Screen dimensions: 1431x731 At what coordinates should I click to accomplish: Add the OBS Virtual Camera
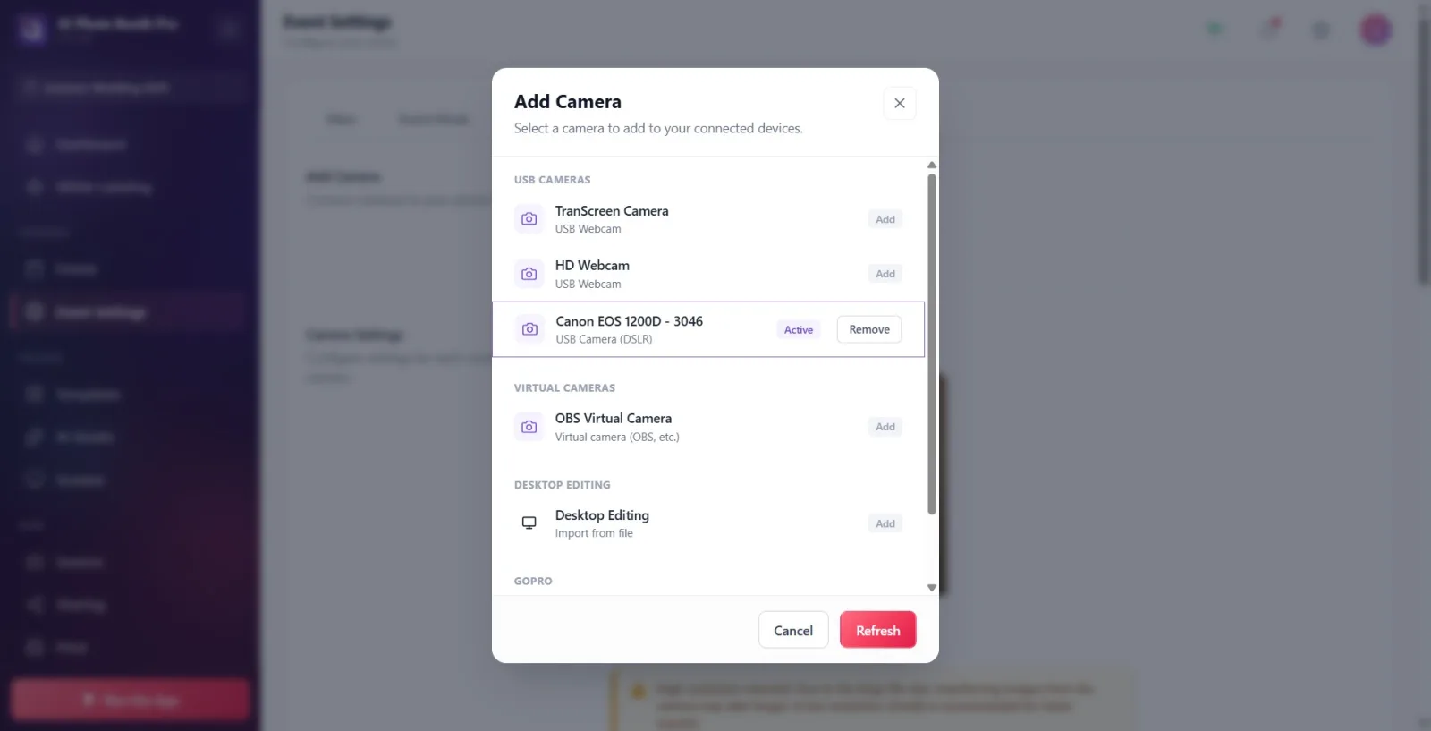pyautogui.click(x=885, y=427)
